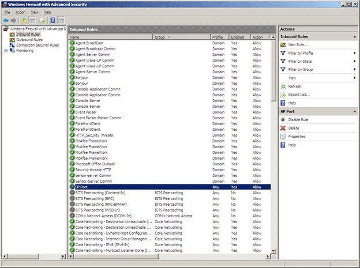
Task: Click the Up one level toolbar icon
Action: 24,20
